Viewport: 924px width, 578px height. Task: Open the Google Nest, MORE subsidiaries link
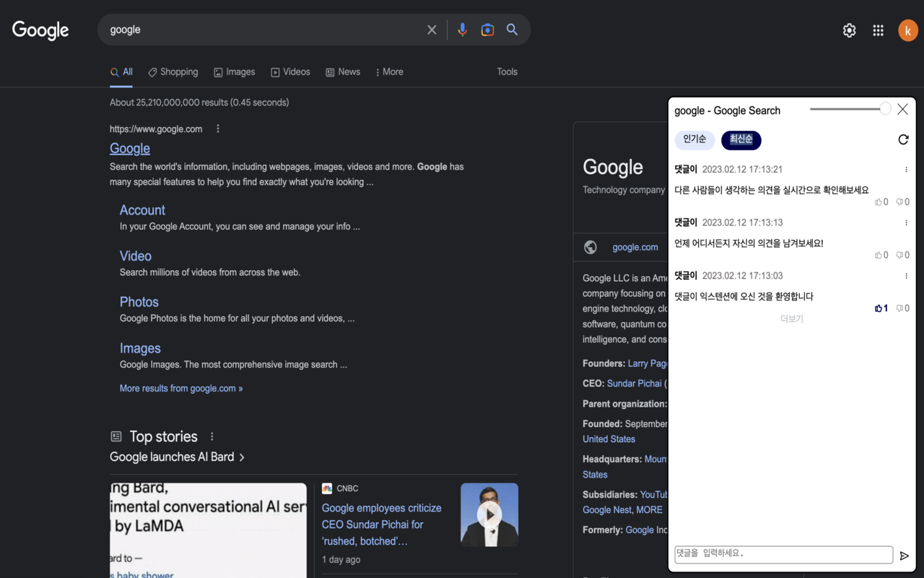(622, 510)
